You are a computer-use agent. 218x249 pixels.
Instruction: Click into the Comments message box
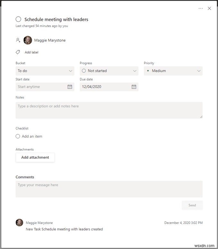pyautogui.click(x=109, y=189)
